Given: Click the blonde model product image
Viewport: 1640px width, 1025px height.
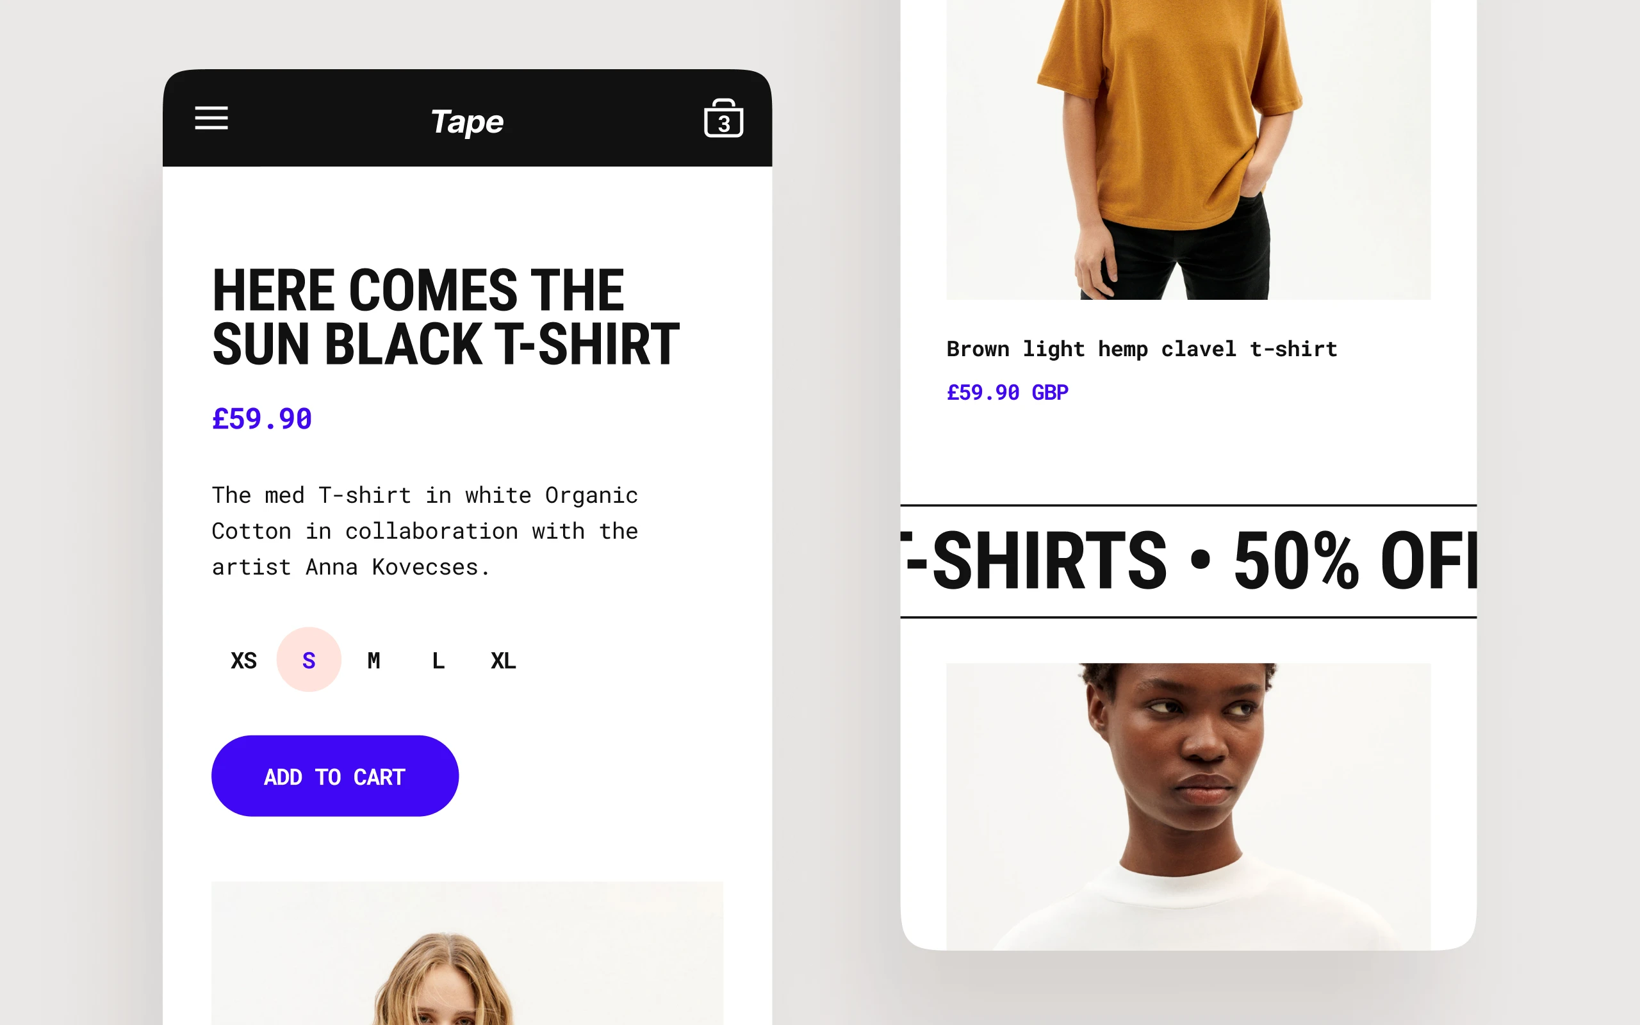Looking at the screenshot, I should [467, 953].
